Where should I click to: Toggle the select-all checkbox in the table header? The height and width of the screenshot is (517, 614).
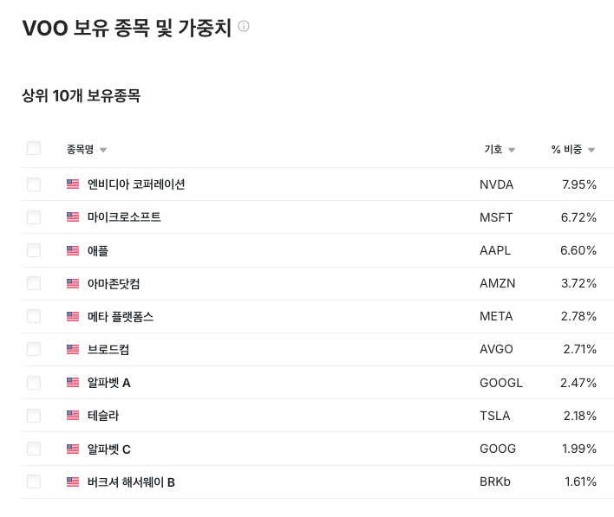tap(34, 148)
